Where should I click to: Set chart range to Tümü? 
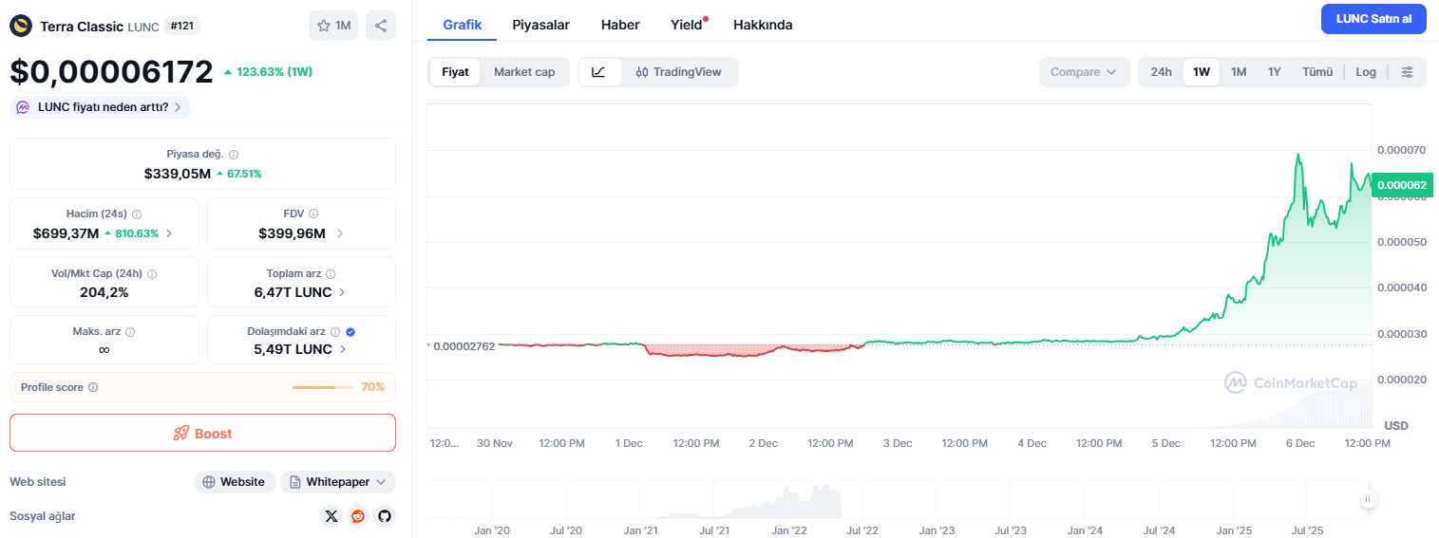[1317, 72]
